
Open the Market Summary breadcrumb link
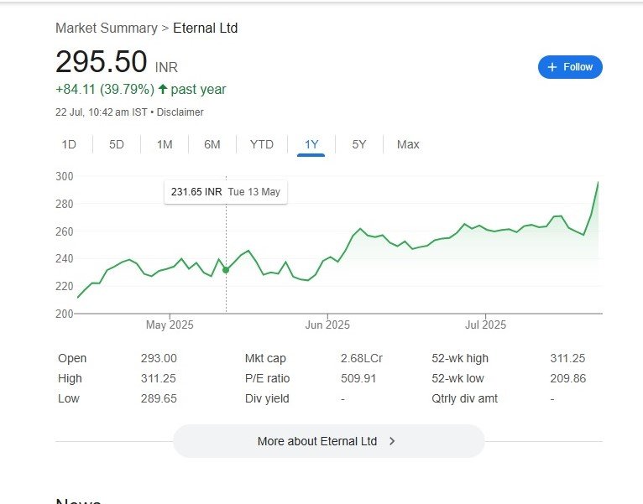click(107, 28)
